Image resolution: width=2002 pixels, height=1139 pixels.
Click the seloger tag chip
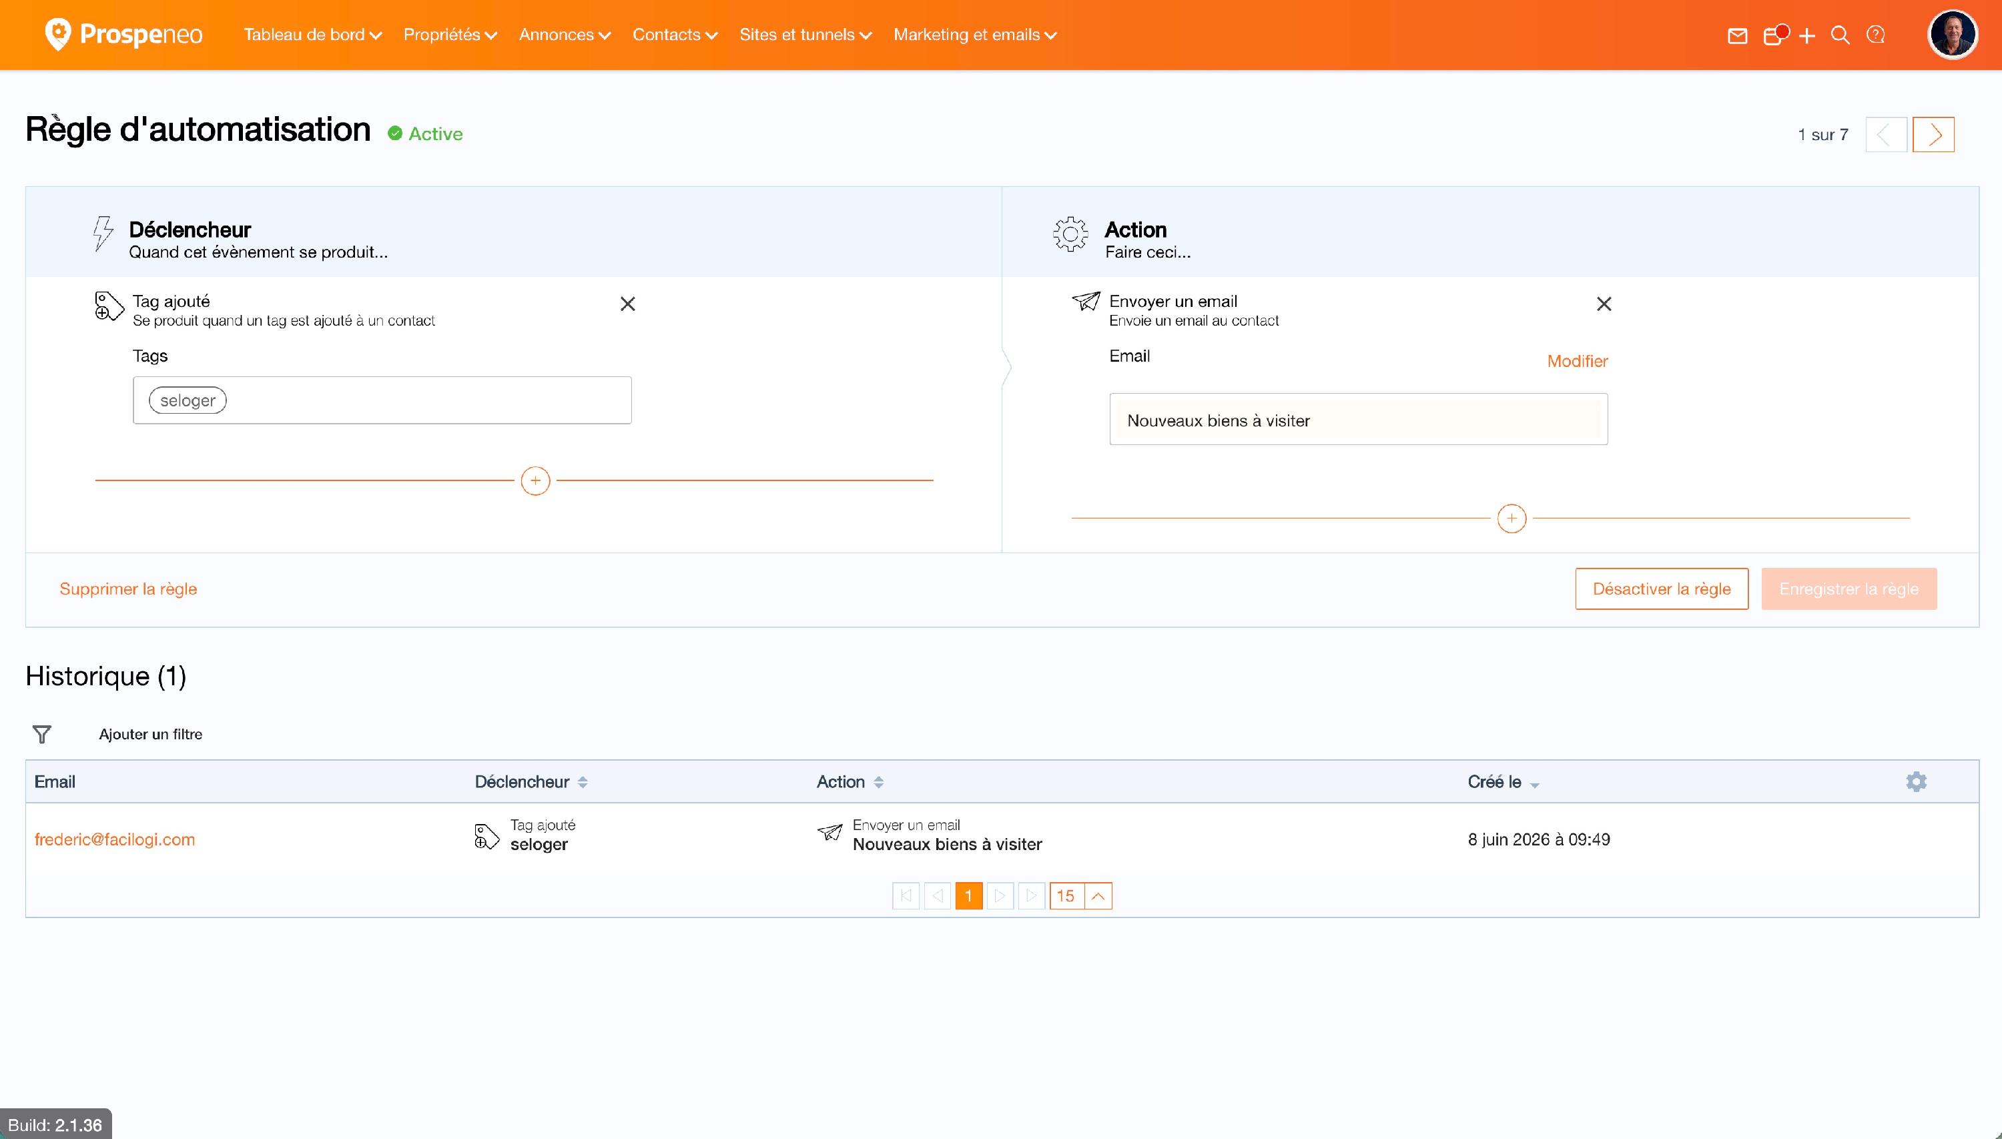188,400
